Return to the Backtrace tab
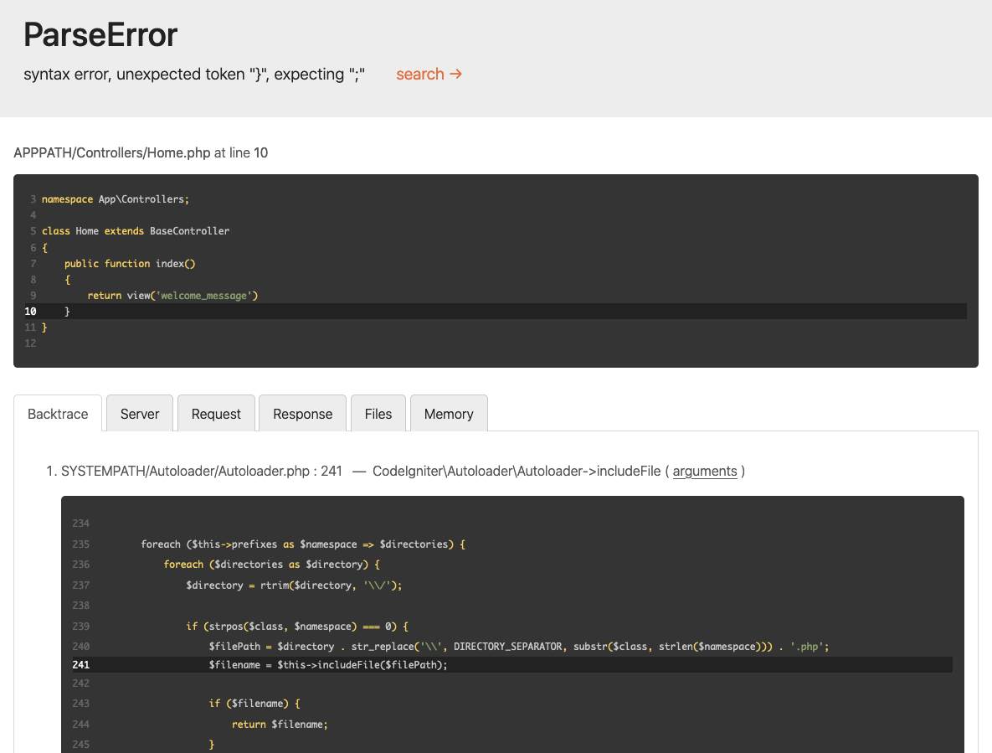 58,413
